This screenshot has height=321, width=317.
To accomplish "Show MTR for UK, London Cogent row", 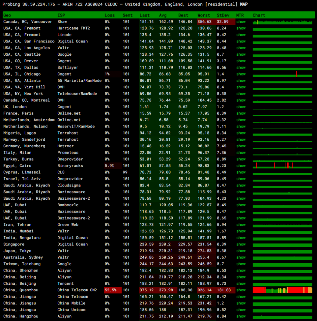I will tap(241, 107).
